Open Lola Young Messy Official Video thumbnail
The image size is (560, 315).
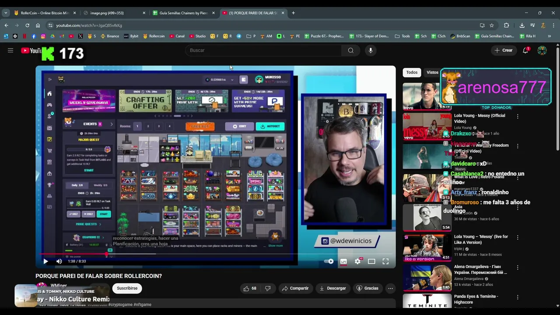coord(427,126)
